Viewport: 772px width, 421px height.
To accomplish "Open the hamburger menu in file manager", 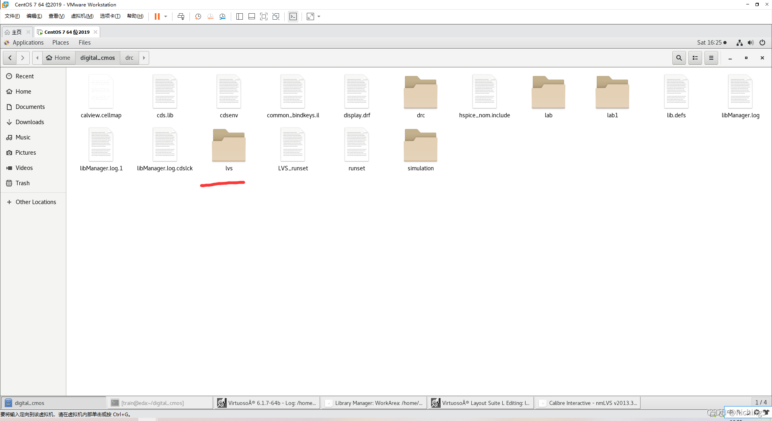I will [x=711, y=58].
